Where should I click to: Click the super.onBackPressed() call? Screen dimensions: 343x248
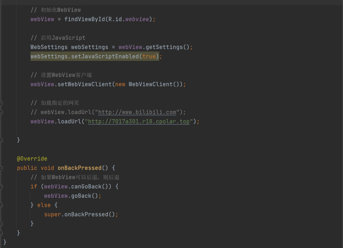click(x=81, y=215)
